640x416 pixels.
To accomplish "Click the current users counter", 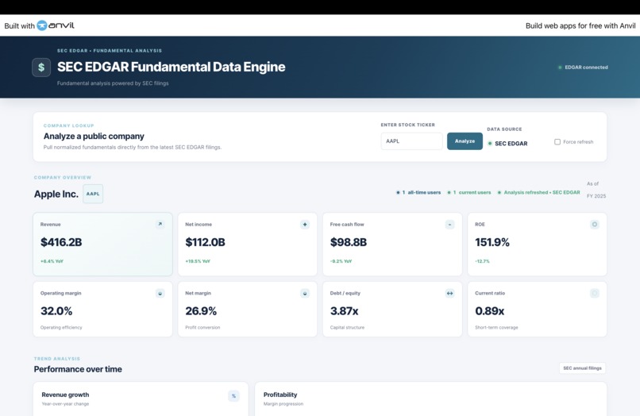I will (469, 192).
